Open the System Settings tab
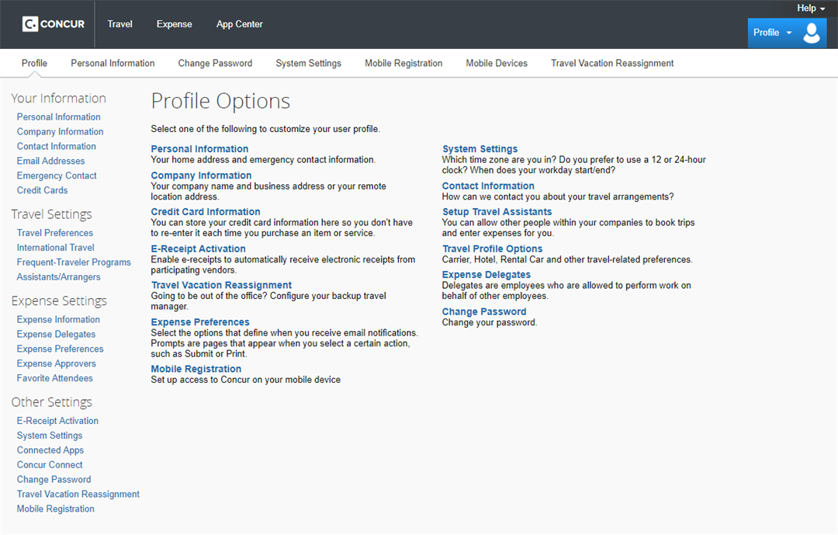The height and width of the screenshot is (535, 838). pos(308,64)
